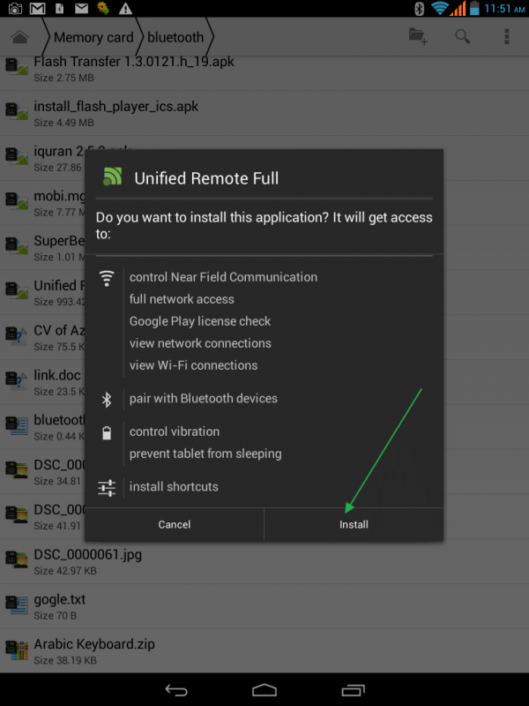The height and width of the screenshot is (706, 529).
Task: Open the recent apps navigation icon
Action: [x=353, y=689]
